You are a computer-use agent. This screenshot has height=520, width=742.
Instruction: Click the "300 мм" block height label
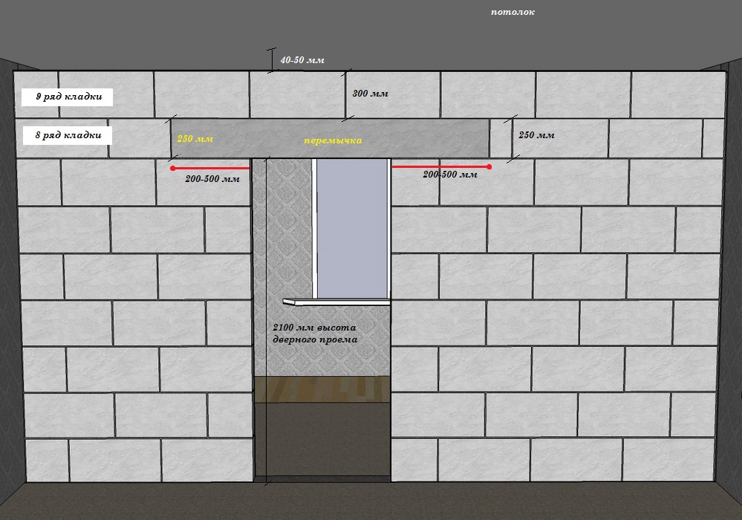(x=370, y=94)
